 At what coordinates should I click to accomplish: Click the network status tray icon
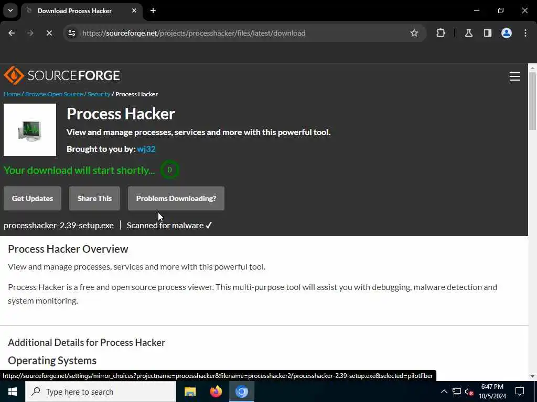(457, 392)
